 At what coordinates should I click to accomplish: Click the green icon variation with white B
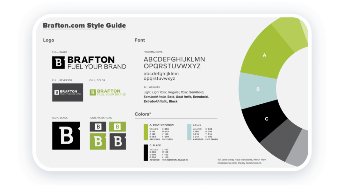118,127
